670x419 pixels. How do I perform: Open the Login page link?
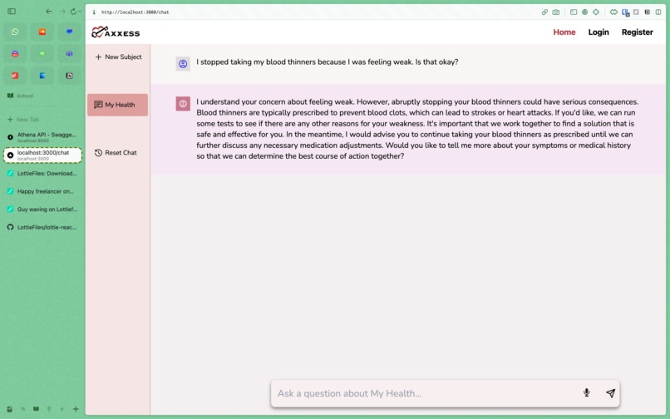tap(599, 32)
